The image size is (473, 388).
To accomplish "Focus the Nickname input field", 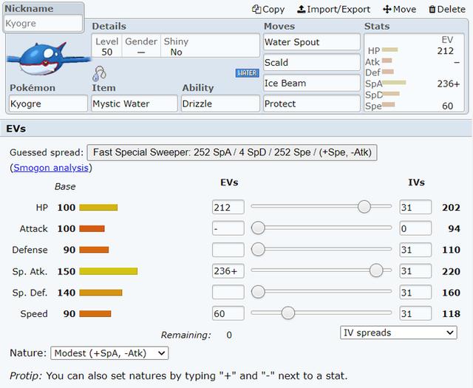I will point(43,23).
